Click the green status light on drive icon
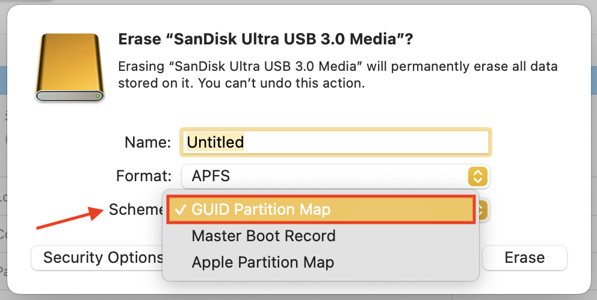This screenshot has height=300, width=597. point(98,96)
